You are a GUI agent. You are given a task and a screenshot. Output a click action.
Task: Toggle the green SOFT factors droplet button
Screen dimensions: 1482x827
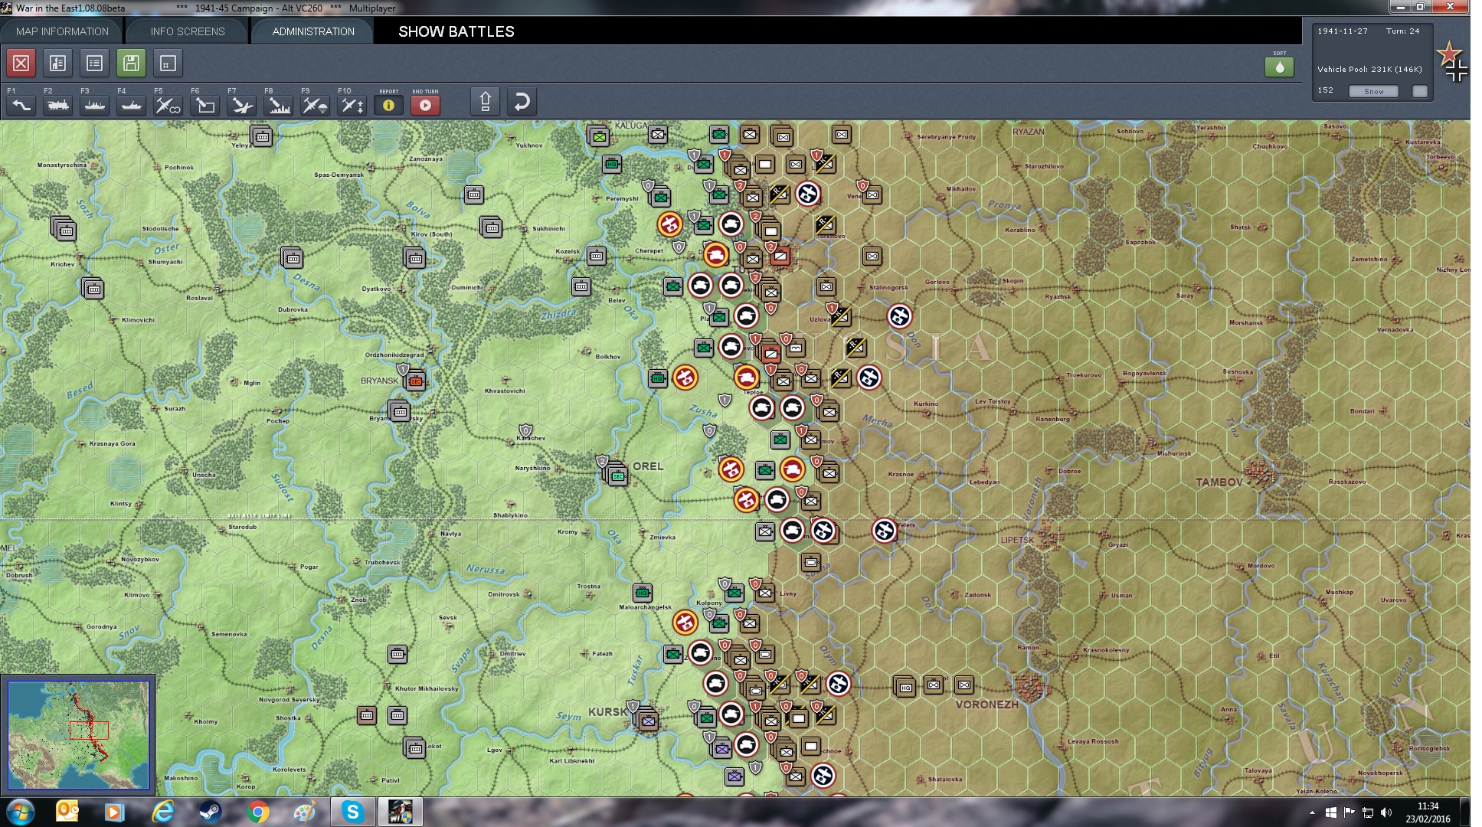(x=1279, y=67)
